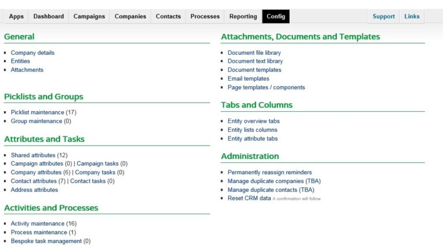Open the Company details link

click(32, 52)
